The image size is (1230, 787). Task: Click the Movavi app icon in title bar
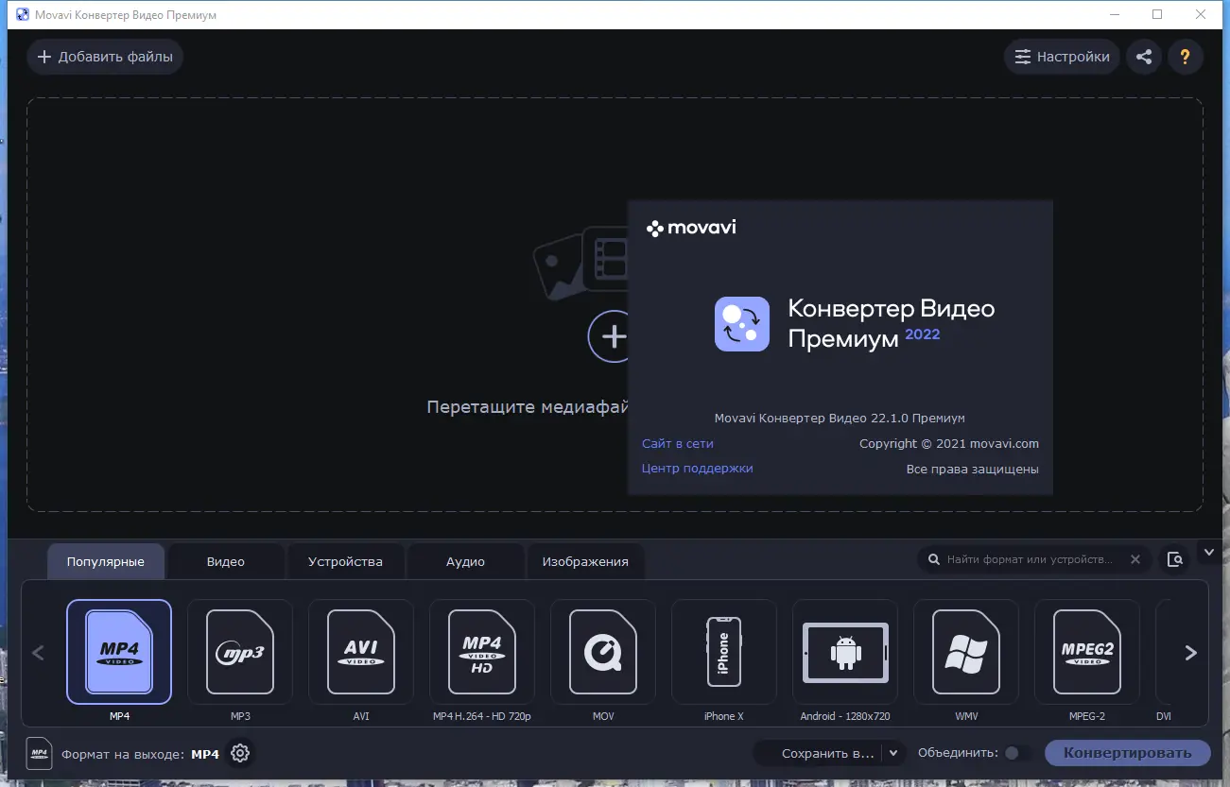point(22,14)
